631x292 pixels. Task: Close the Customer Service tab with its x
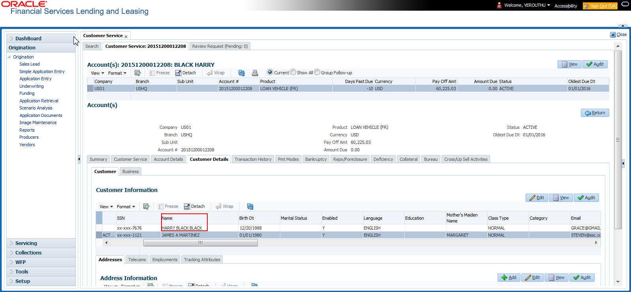coord(126,36)
